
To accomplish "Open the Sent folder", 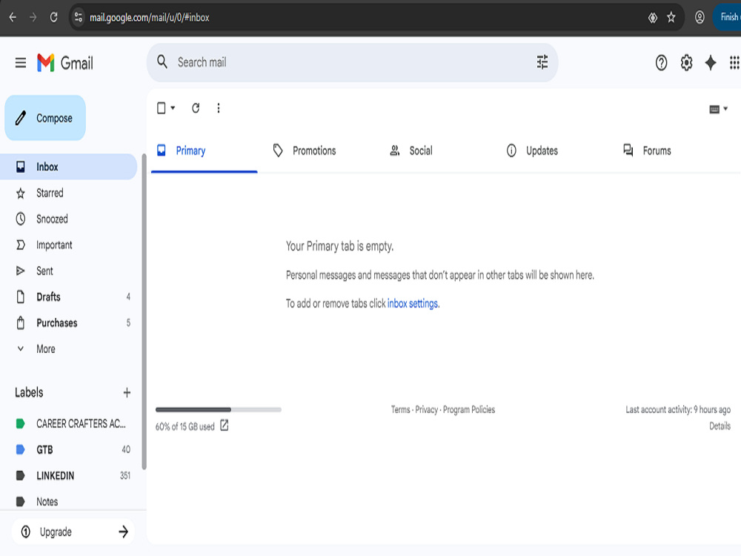I will click(x=68, y=271).
